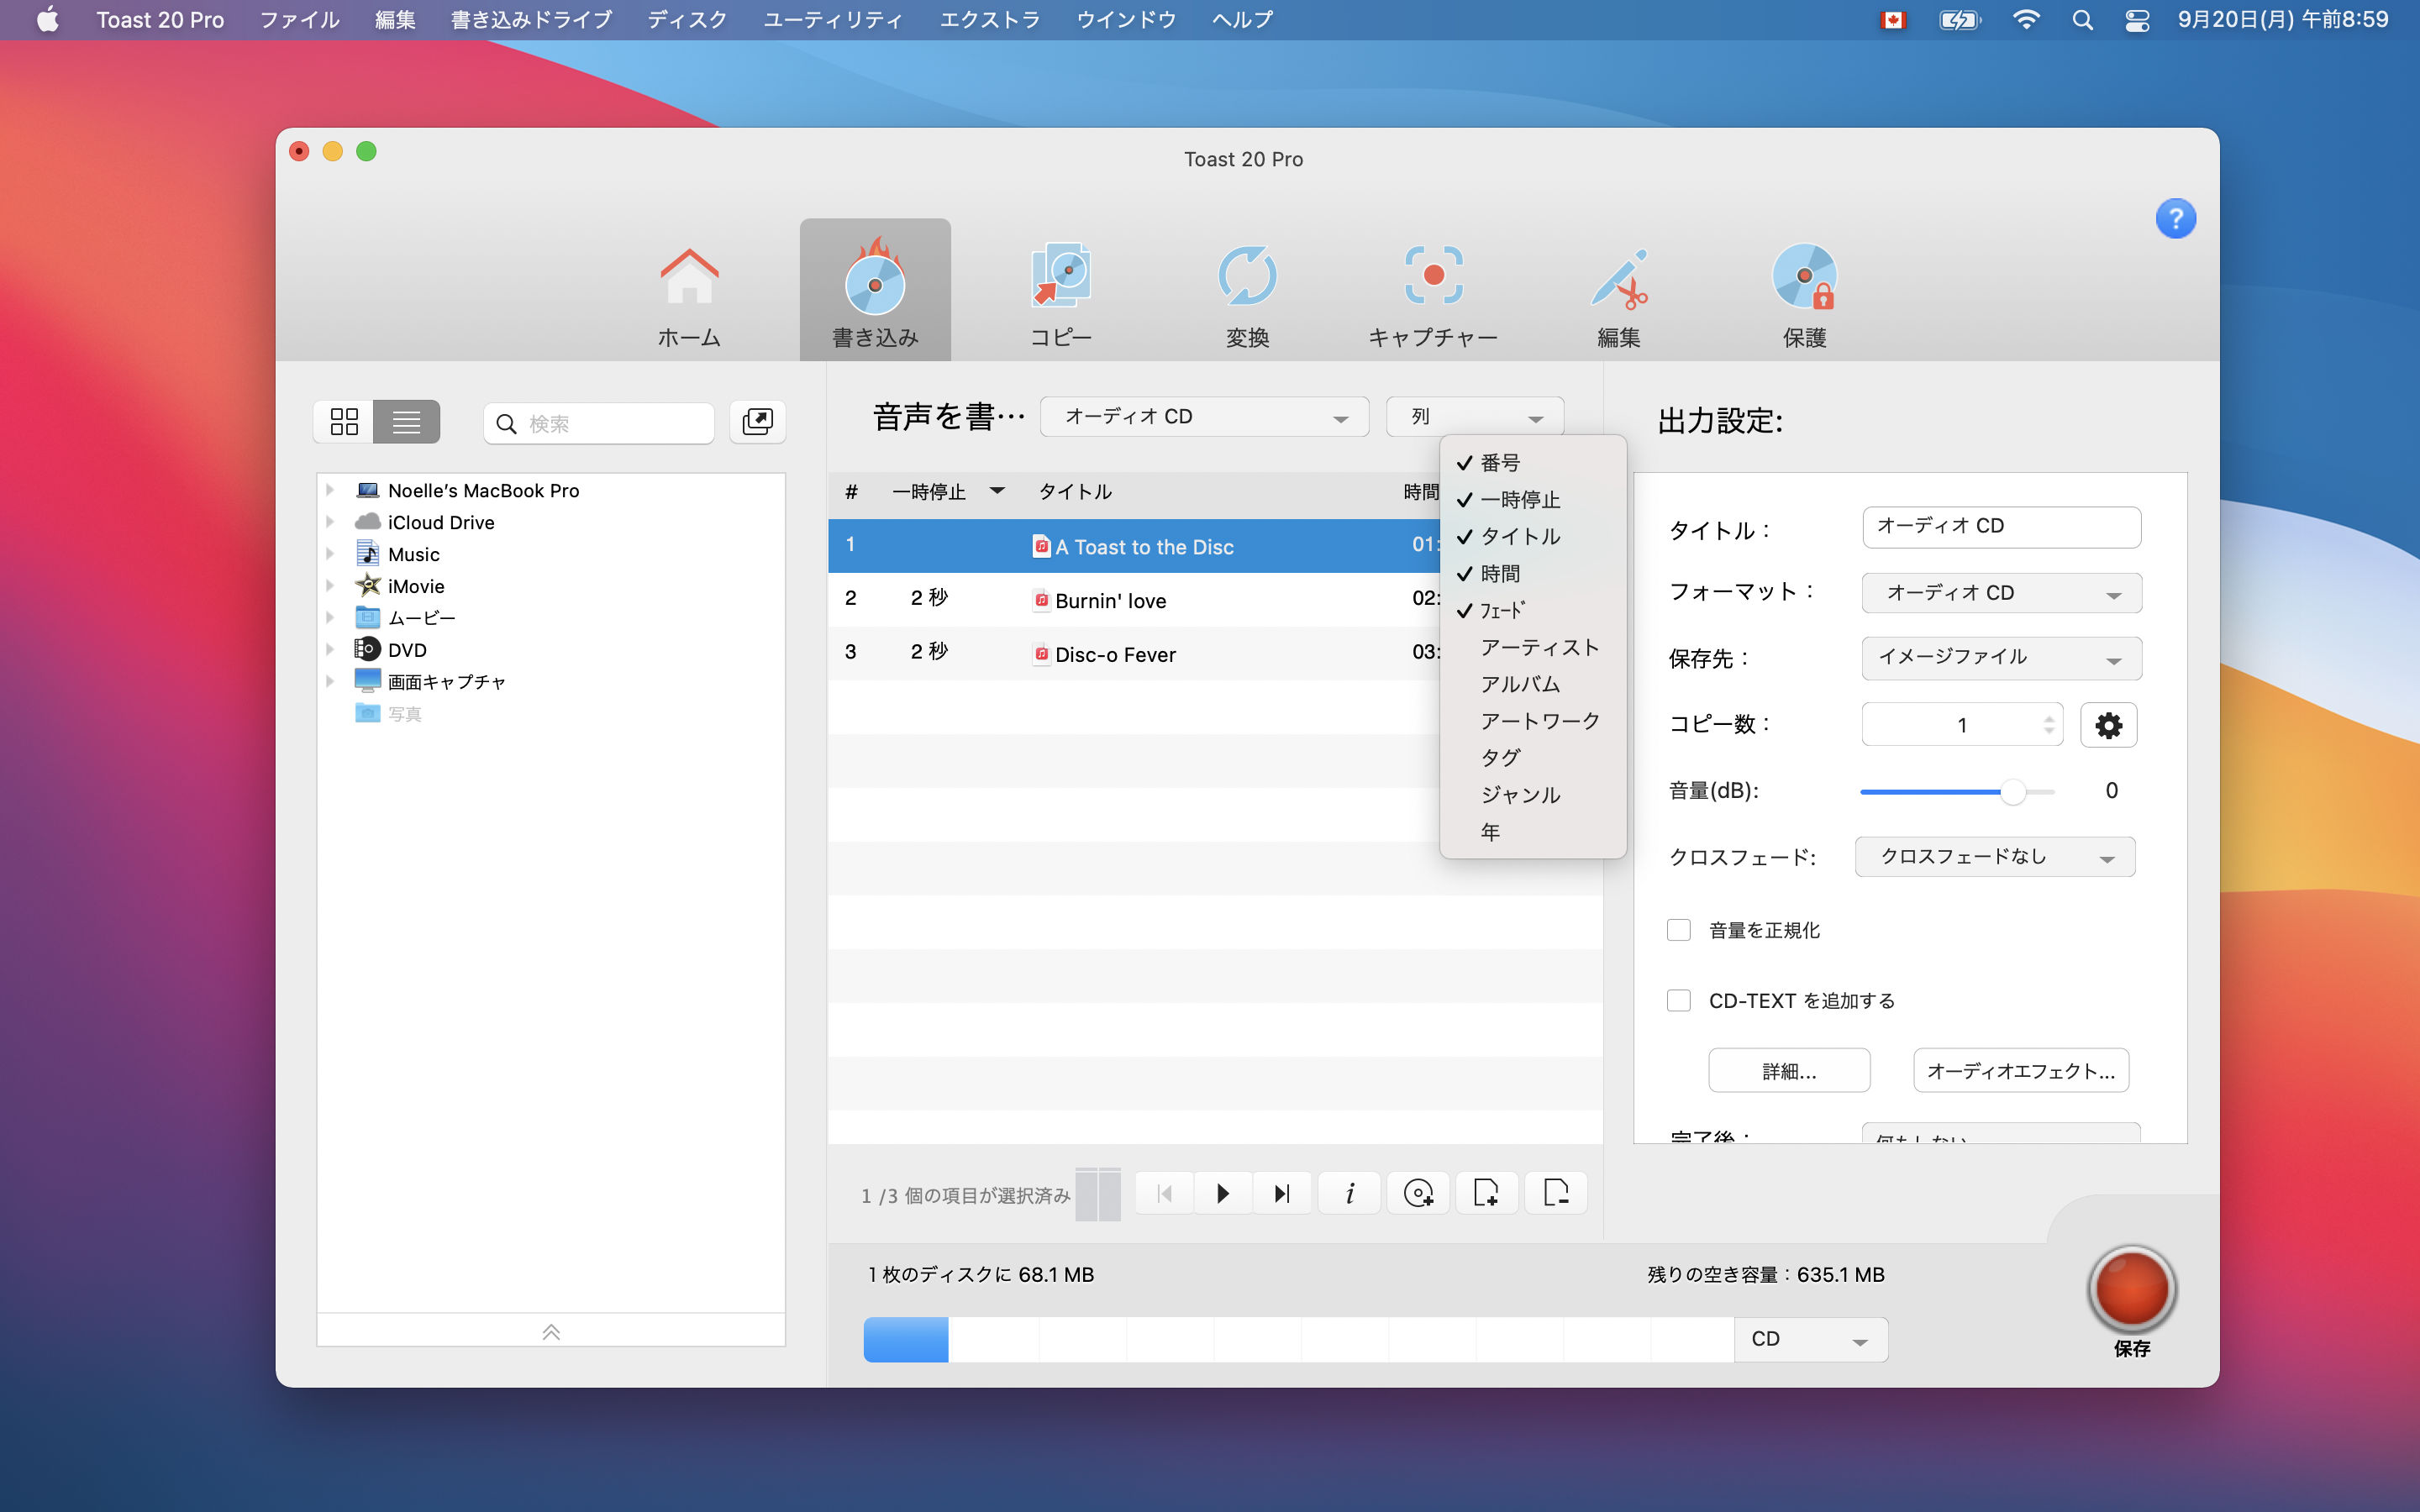This screenshot has width=2420, height=1512.
Task: Open the 書き込みドライブ menu
Action: (531, 20)
